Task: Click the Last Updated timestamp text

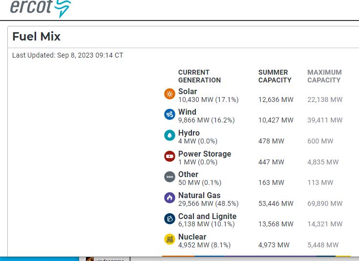Action: (x=67, y=55)
